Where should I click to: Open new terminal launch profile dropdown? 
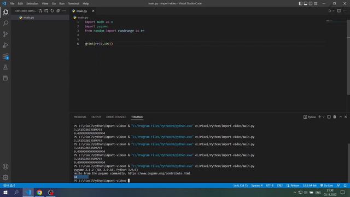323,117
